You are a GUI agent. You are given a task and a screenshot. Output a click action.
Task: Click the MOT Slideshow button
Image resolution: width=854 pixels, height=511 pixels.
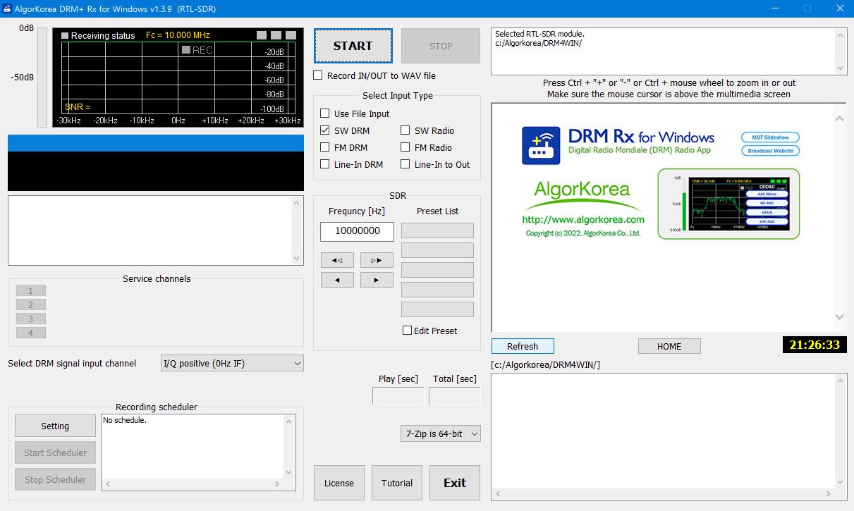pyautogui.click(x=770, y=137)
